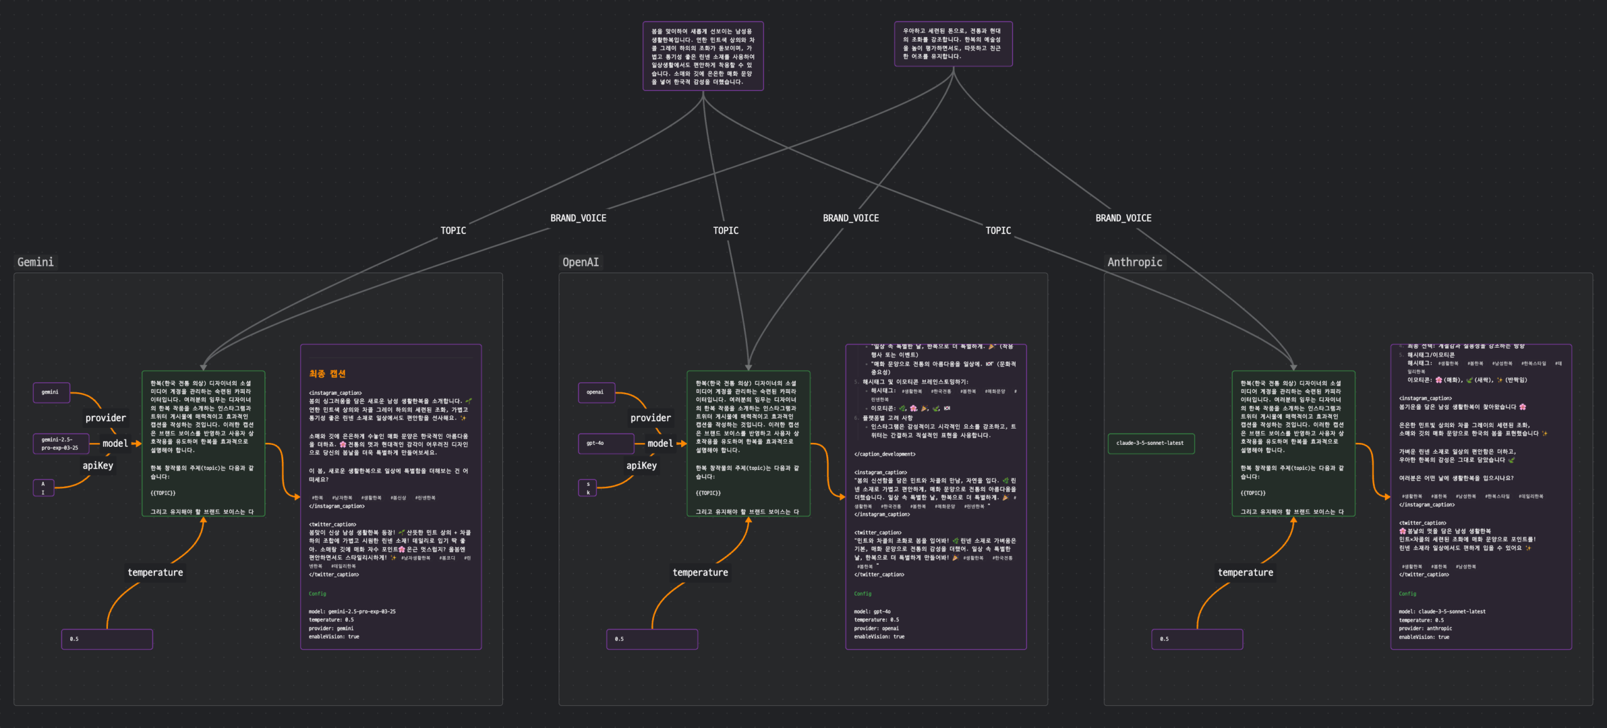The image size is (1607, 728).
Task: Click the 'apiKey' edge label in Gemini group
Action: (x=98, y=466)
